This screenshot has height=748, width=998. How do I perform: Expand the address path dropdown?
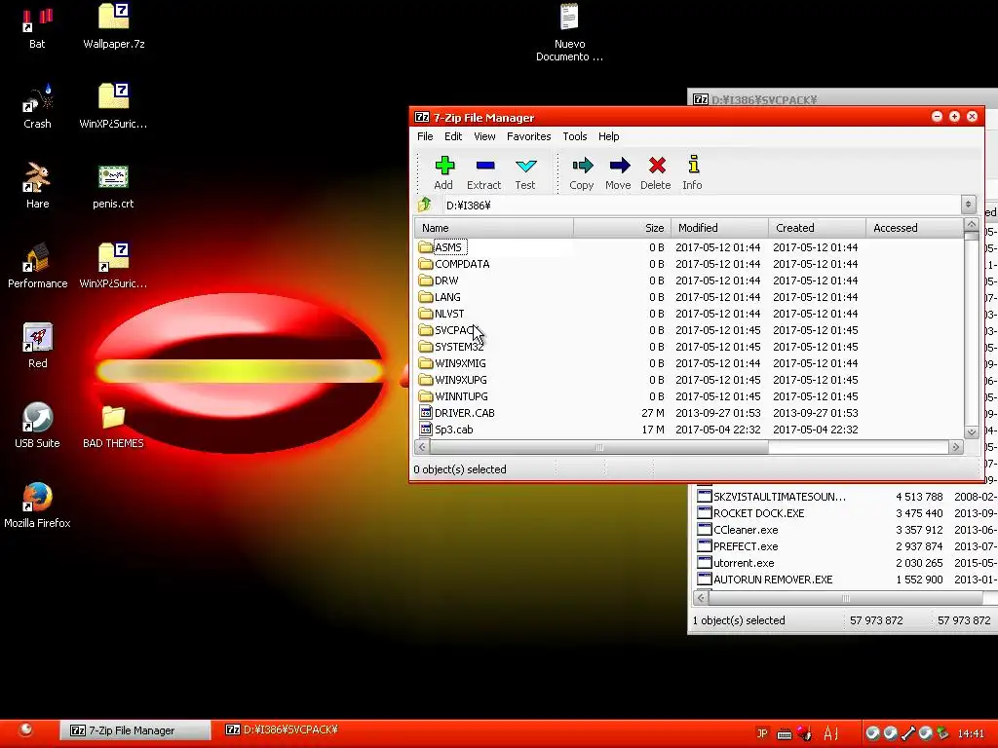(x=968, y=205)
